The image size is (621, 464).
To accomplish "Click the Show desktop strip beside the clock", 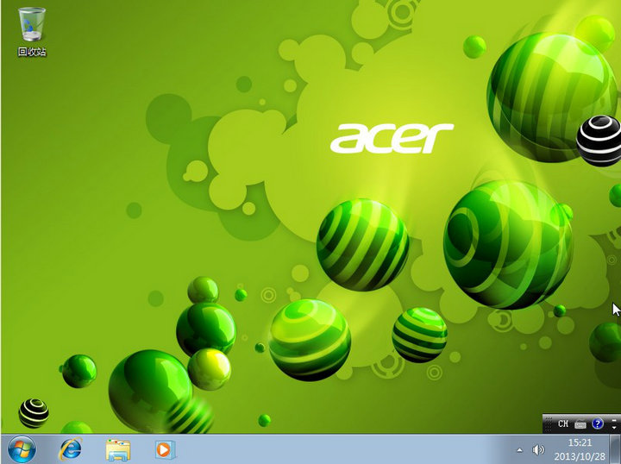I will pyautogui.click(x=616, y=449).
